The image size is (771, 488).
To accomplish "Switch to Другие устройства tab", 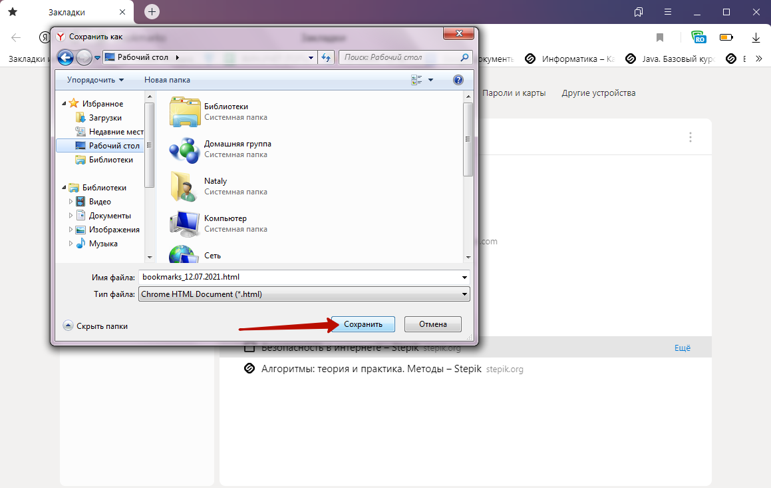I will pyautogui.click(x=599, y=93).
